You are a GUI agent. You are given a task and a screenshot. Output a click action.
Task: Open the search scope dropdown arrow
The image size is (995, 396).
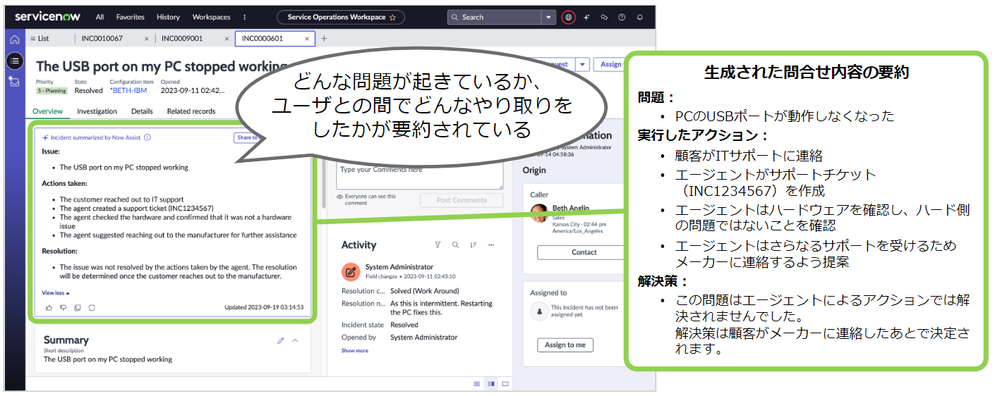550,17
